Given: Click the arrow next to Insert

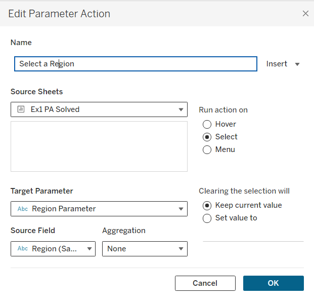Looking at the screenshot, I should (x=297, y=64).
